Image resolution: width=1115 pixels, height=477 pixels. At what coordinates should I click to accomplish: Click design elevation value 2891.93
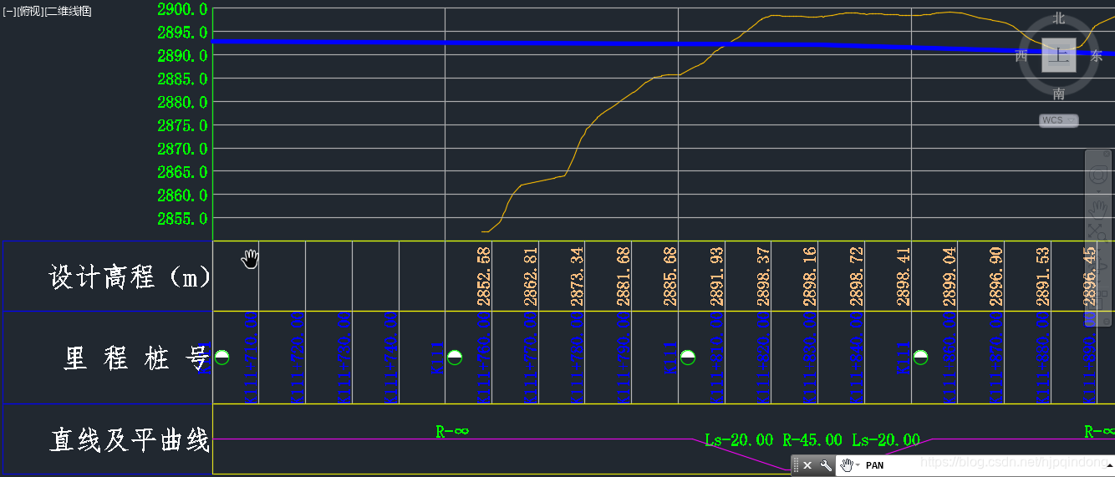point(716,277)
